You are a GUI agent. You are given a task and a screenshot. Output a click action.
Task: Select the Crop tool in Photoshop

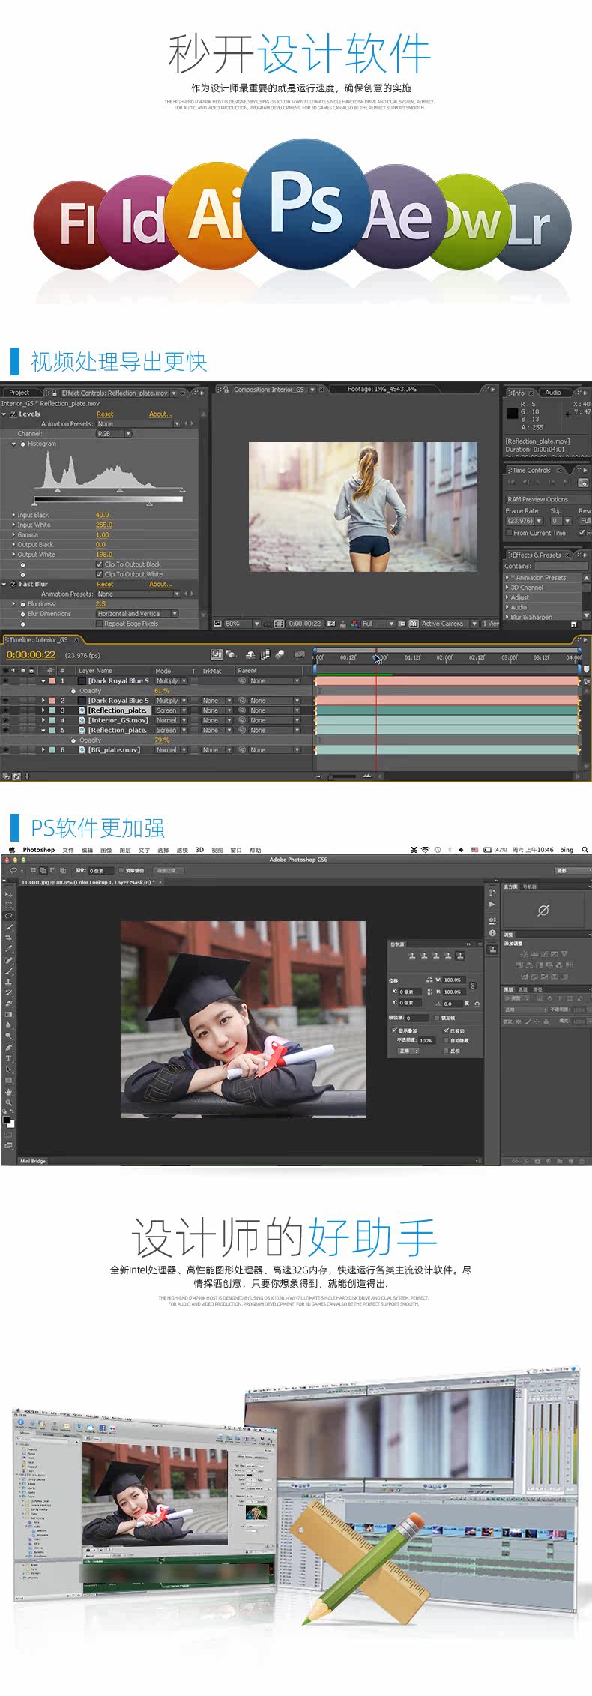(x=9, y=938)
